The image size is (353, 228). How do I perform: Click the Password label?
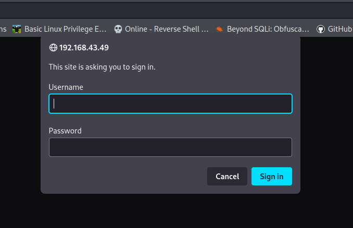click(65, 131)
